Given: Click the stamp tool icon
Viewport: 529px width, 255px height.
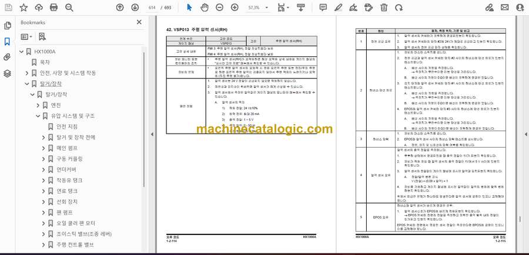Looking at the screenshot, I should click(369, 8).
